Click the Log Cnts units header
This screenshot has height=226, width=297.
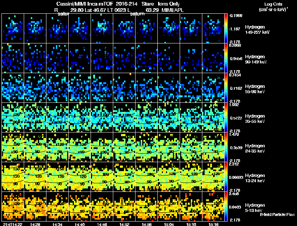272,7
